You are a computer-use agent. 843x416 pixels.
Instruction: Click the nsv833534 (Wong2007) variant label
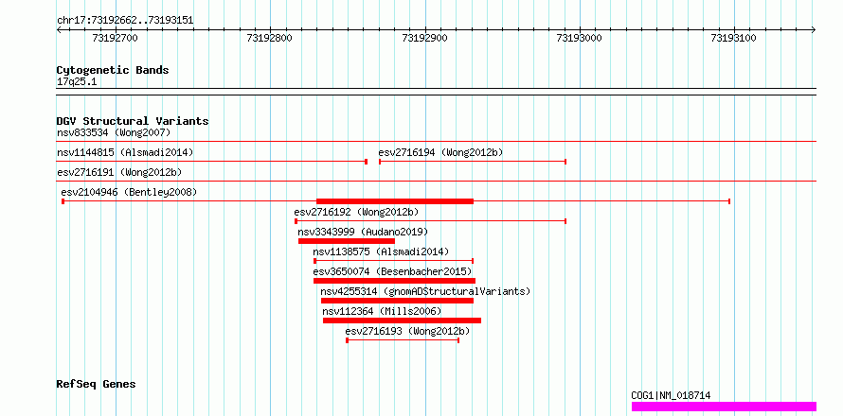click(114, 132)
